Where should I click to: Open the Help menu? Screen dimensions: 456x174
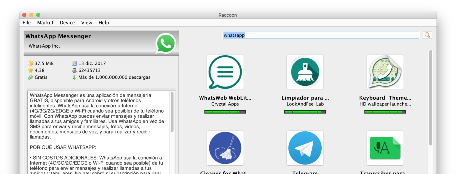click(104, 23)
